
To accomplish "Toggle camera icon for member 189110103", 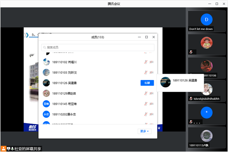I will click(x=151, y=72).
